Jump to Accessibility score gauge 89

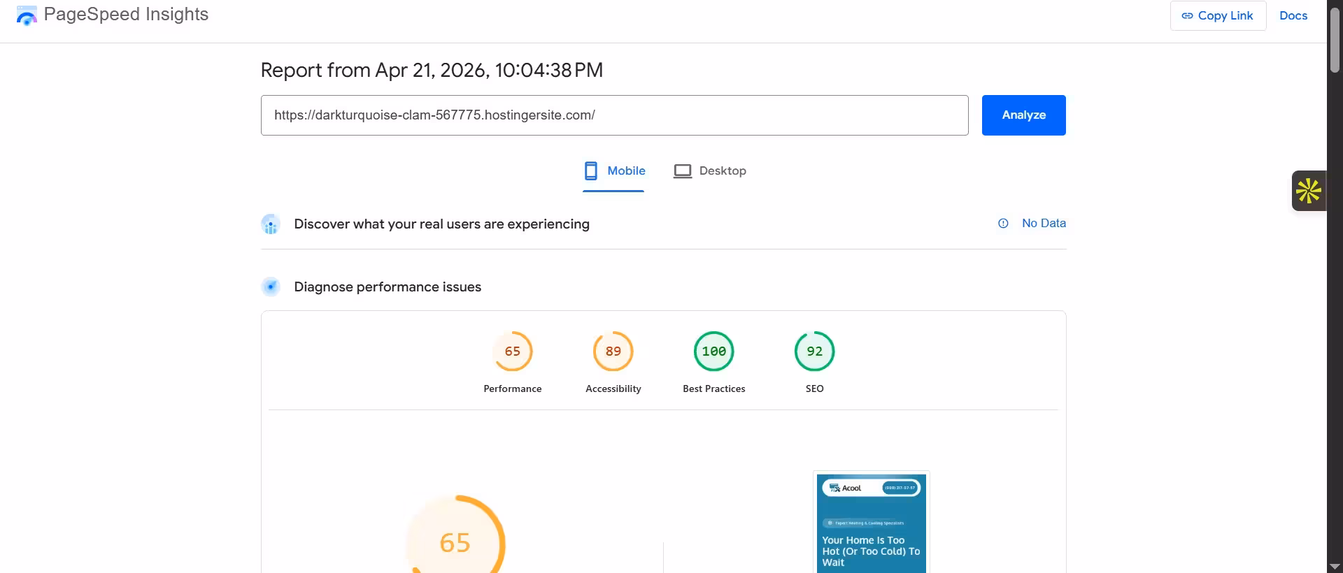click(x=613, y=351)
